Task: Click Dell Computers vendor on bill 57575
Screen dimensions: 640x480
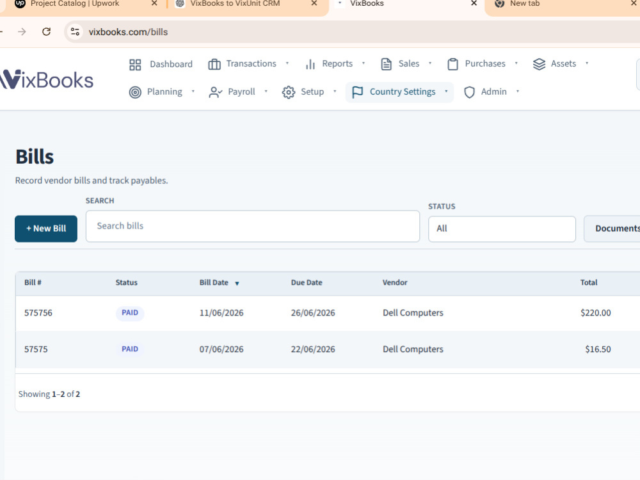Action: coord(413,349)
